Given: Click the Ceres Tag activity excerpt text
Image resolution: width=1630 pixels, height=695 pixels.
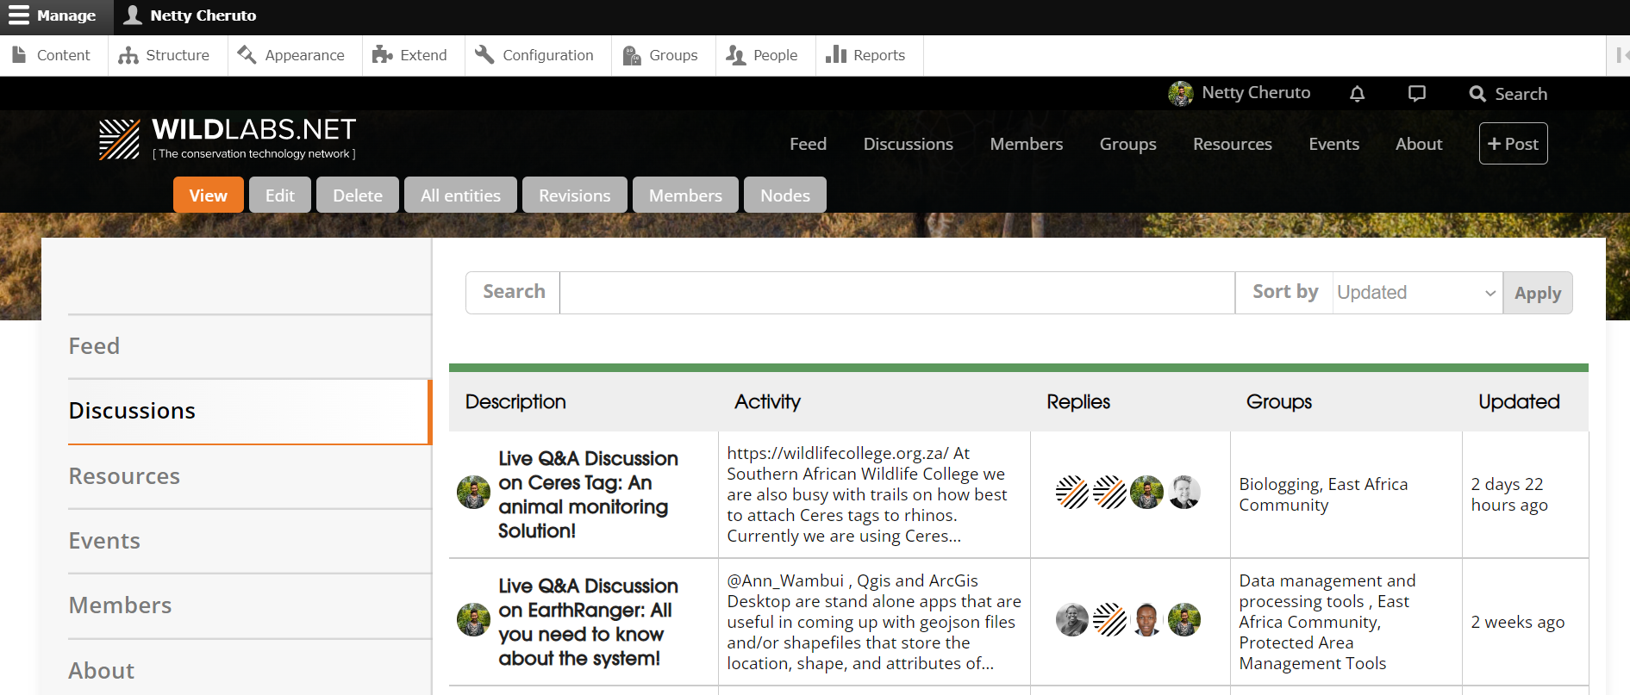Looking at the screenshot, I should (867, 494).
